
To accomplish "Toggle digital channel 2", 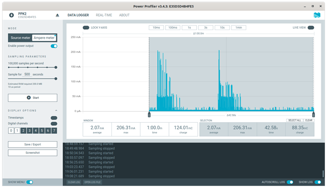I will click(24, 130).
